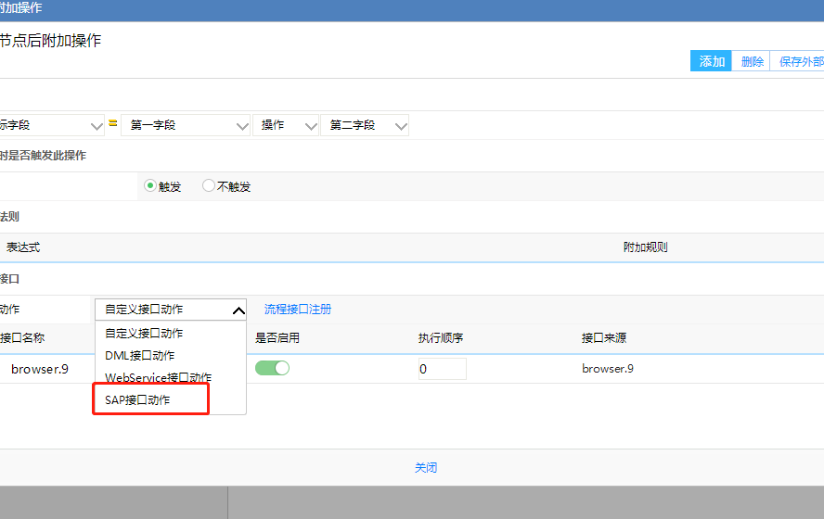The image size is (824, 519).
Task: Choose DML接口动作 from dropdown list
Action: point(139,356)
